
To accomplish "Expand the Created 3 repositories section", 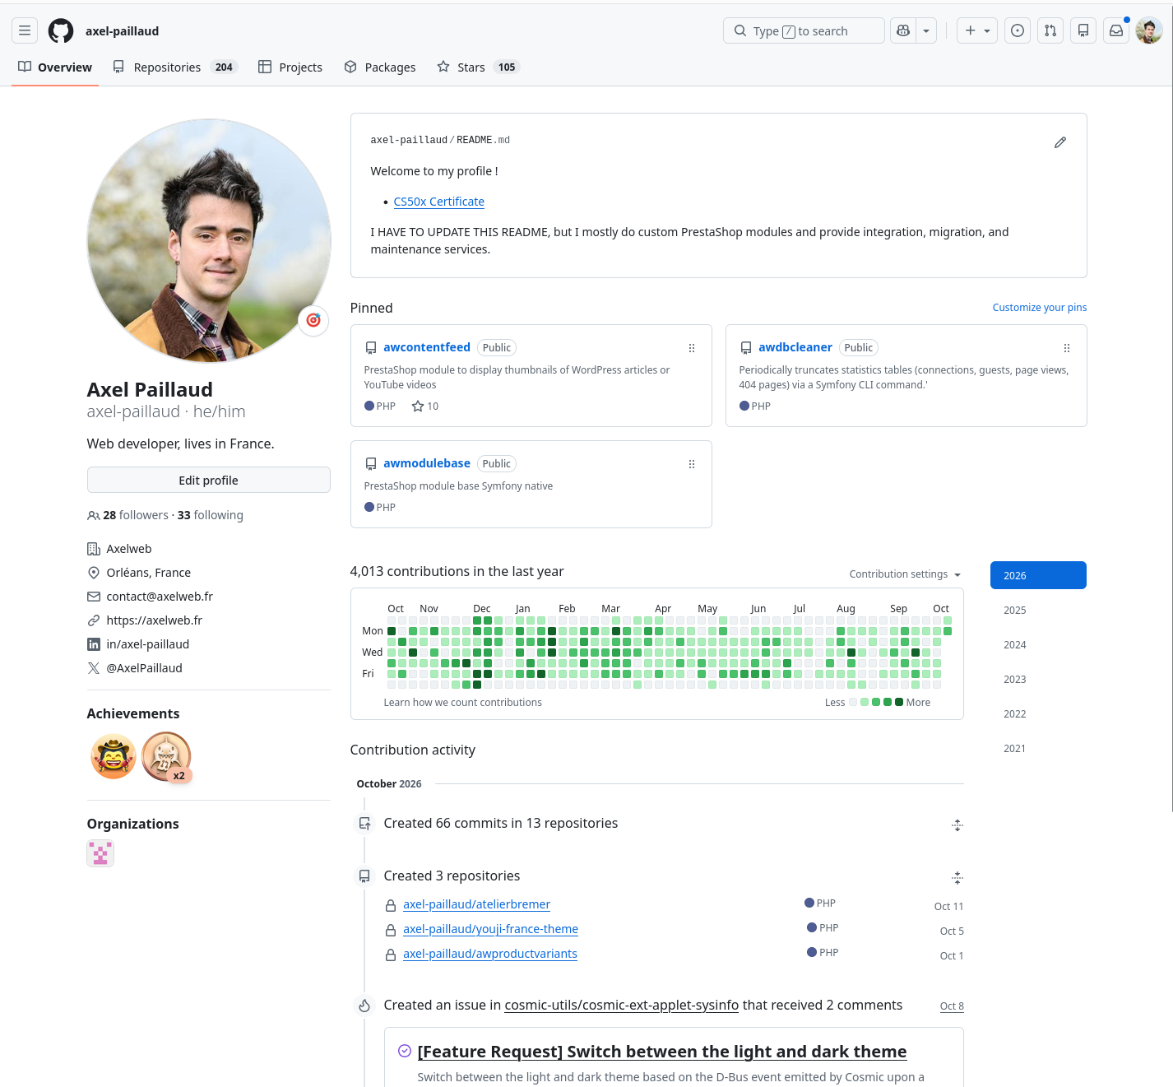I will 957,878.
